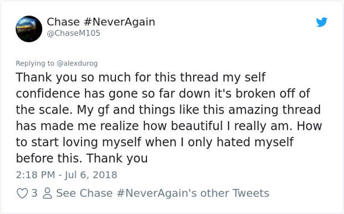
Task: Visit the @ChaseM105 handle
Action: point(73,33)
